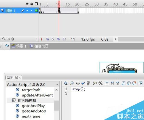Expand all collapsed code
The image size is (144, 120).
click(118, 83)
